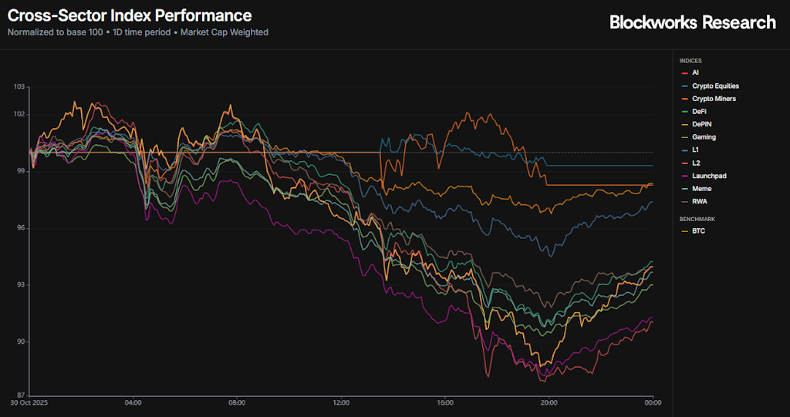Click the 30 Oct 2025 axis label
790x417 pixels.
(30, 402)
